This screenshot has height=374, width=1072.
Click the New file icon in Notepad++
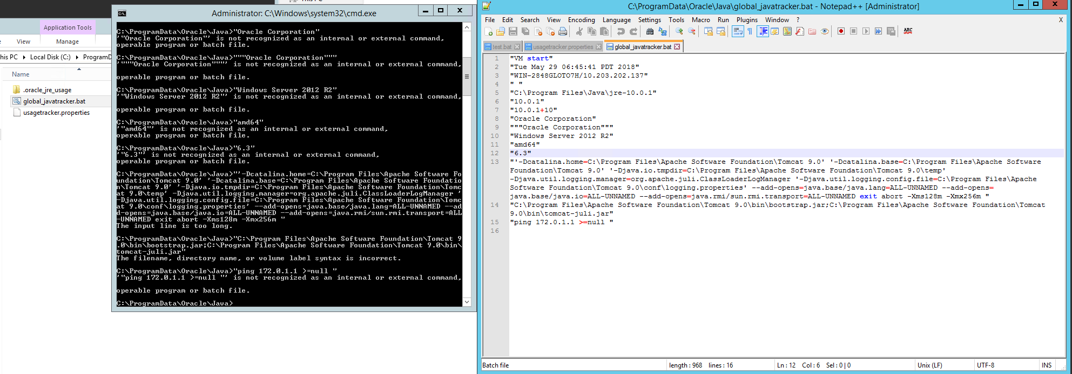click(489, 32)
